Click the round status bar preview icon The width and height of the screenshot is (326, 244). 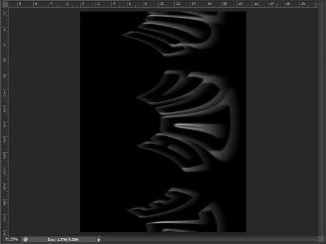tap(25, 239)
